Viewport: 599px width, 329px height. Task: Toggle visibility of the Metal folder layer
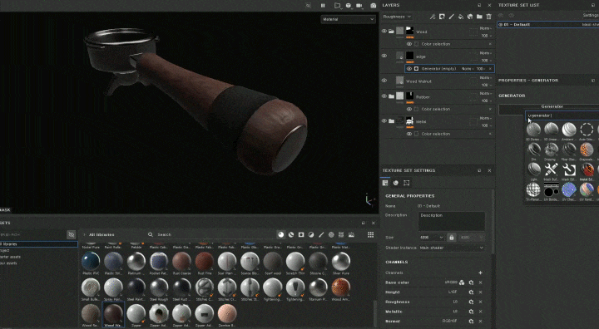click(384, 121)
